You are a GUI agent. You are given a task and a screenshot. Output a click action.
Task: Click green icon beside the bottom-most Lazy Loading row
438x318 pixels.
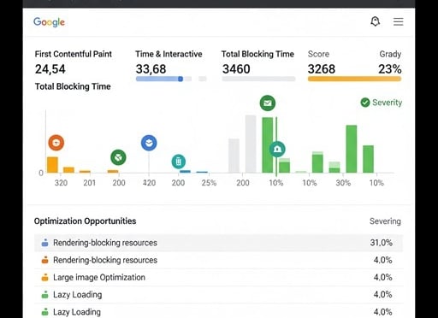tap(44, 312)
